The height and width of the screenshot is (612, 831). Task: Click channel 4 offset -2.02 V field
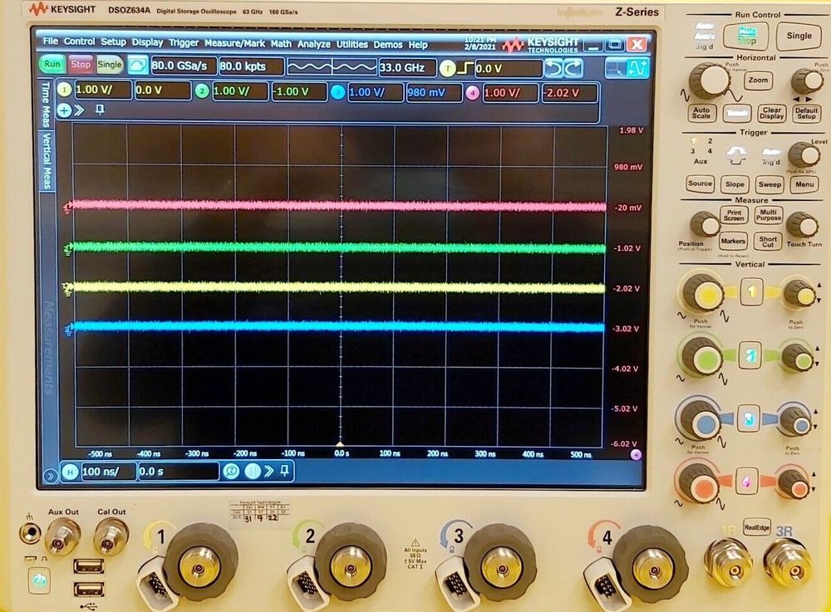tap(569, 93)
